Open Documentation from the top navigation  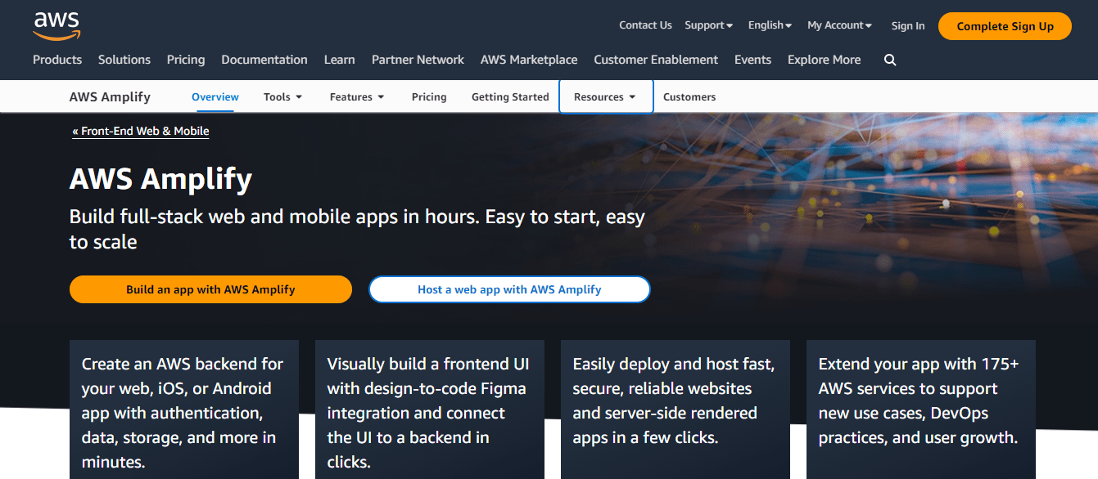[264, 60]
